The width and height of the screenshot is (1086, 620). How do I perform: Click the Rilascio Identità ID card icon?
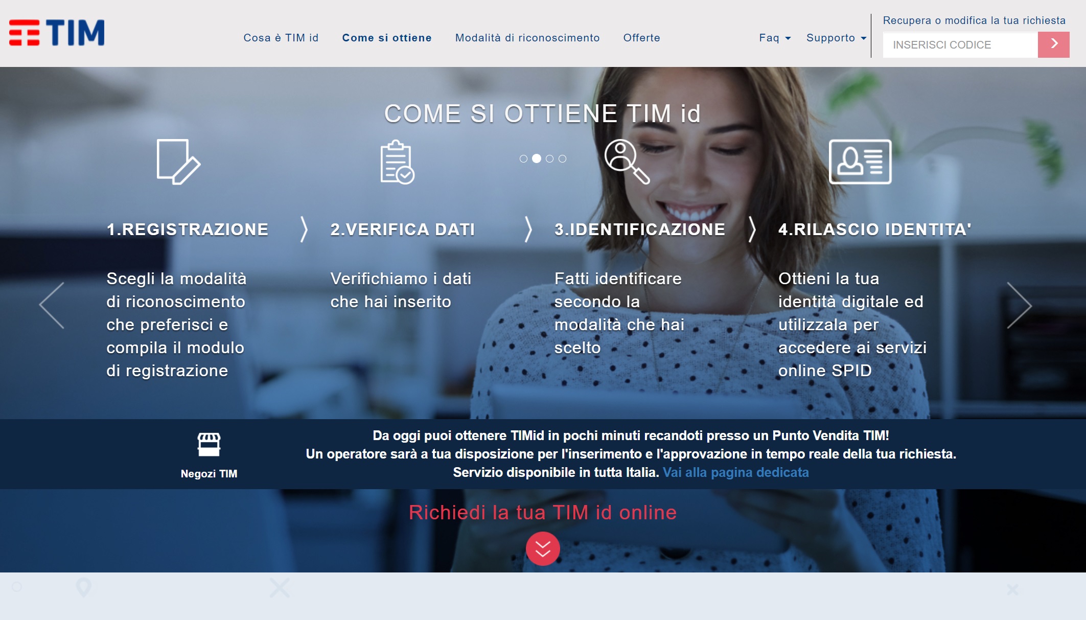pos(860,162)
